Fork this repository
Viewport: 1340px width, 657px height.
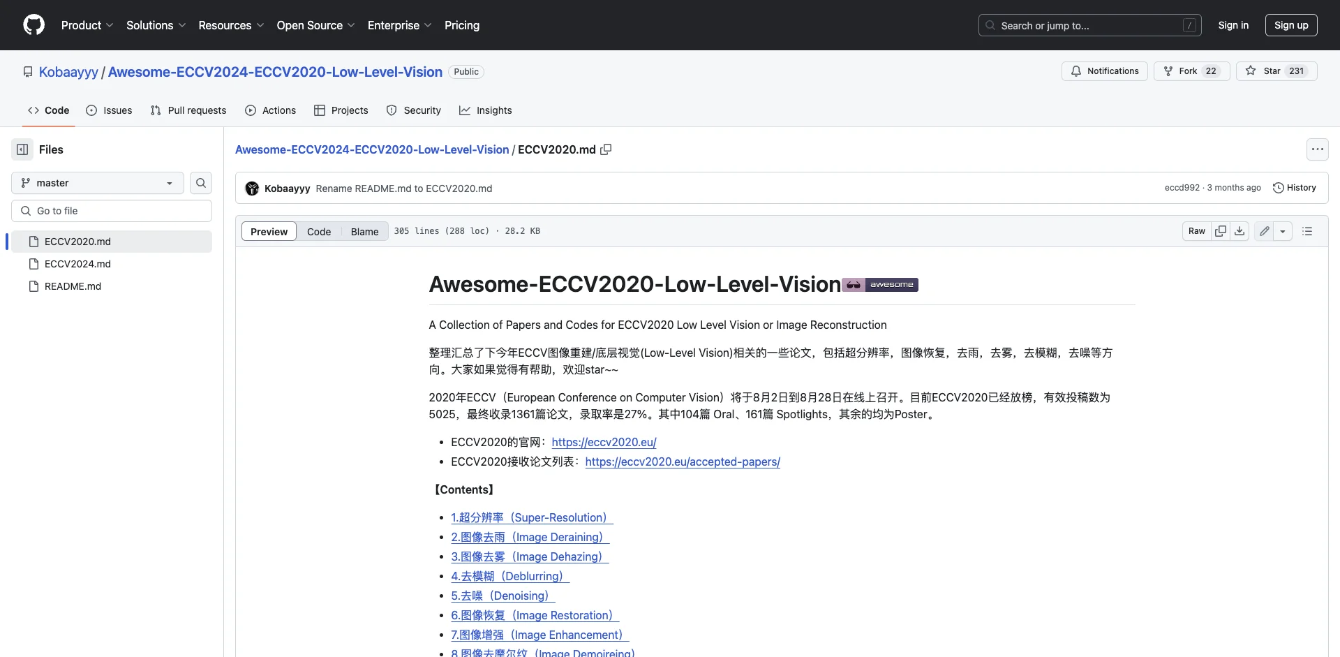[x=1191, y=71]
